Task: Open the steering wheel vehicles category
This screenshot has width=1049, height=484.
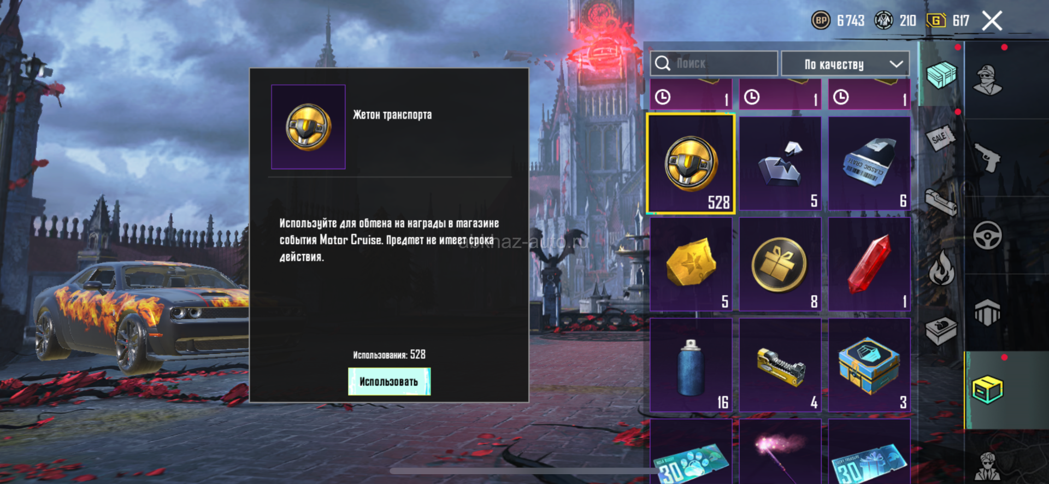Action: coord(988,235)
